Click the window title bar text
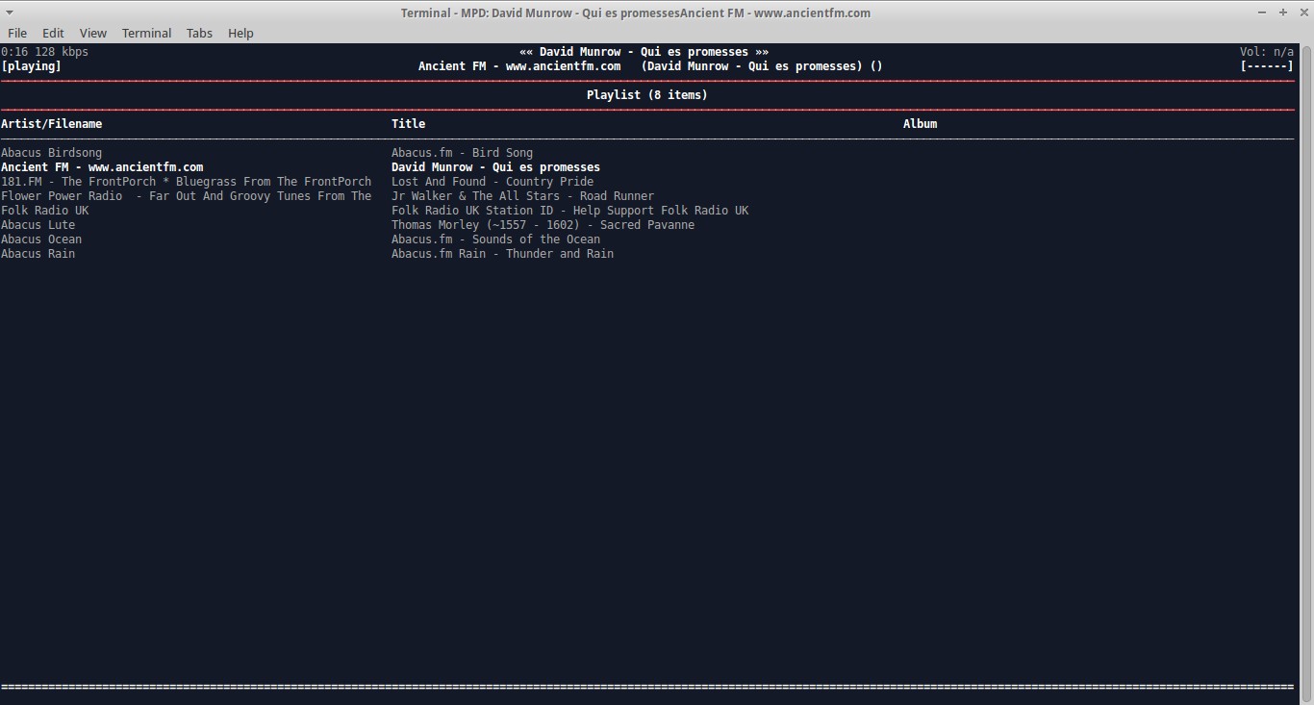The width and height of the screenshot is (1314, 705). coord(636,13)
